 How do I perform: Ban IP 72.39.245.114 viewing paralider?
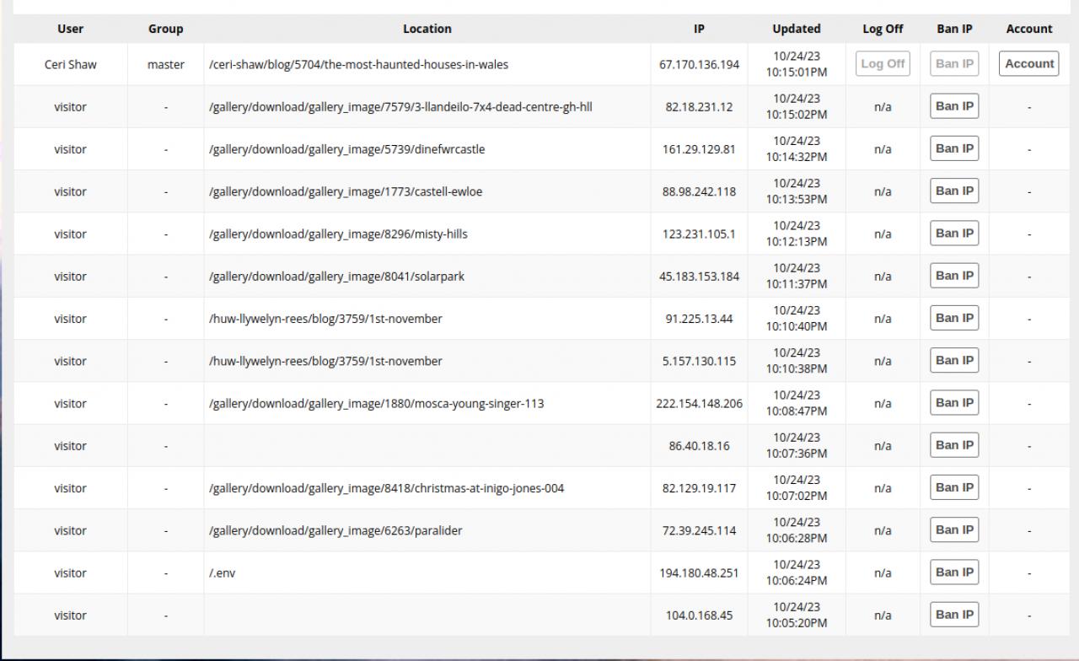coord(954,530)
